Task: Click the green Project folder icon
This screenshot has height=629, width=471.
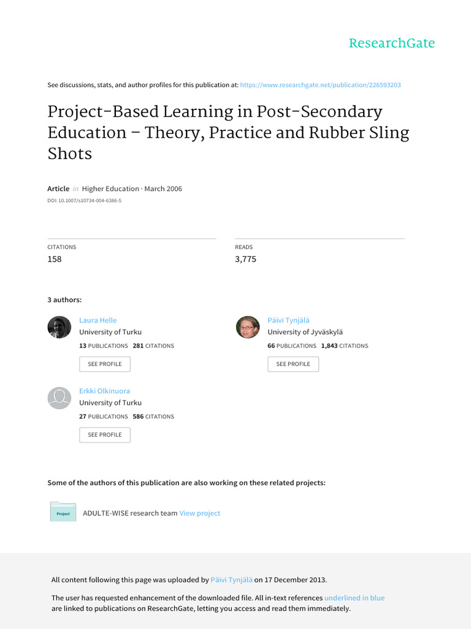Action: (63, 512)
